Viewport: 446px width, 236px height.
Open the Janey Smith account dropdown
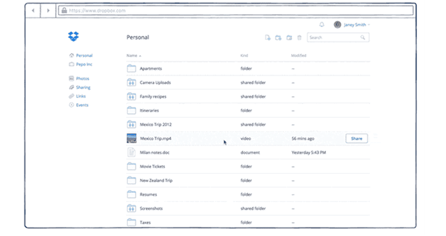357,25
